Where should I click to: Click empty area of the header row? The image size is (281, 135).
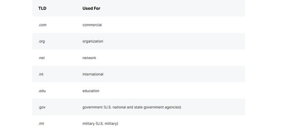(x=172, y=8)
